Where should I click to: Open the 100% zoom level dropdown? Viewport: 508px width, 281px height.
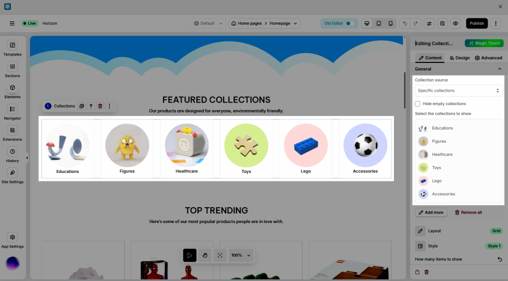(241, 255)
